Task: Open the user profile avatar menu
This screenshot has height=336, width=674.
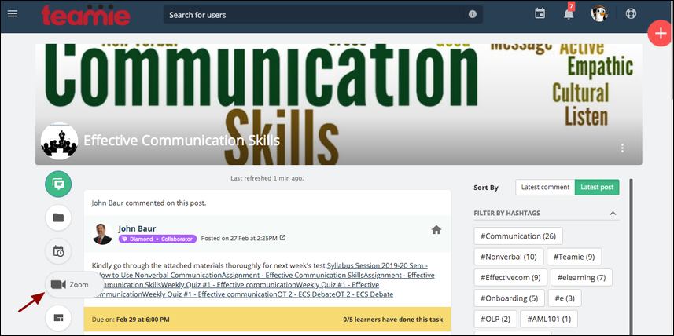Action: [598, 13]
